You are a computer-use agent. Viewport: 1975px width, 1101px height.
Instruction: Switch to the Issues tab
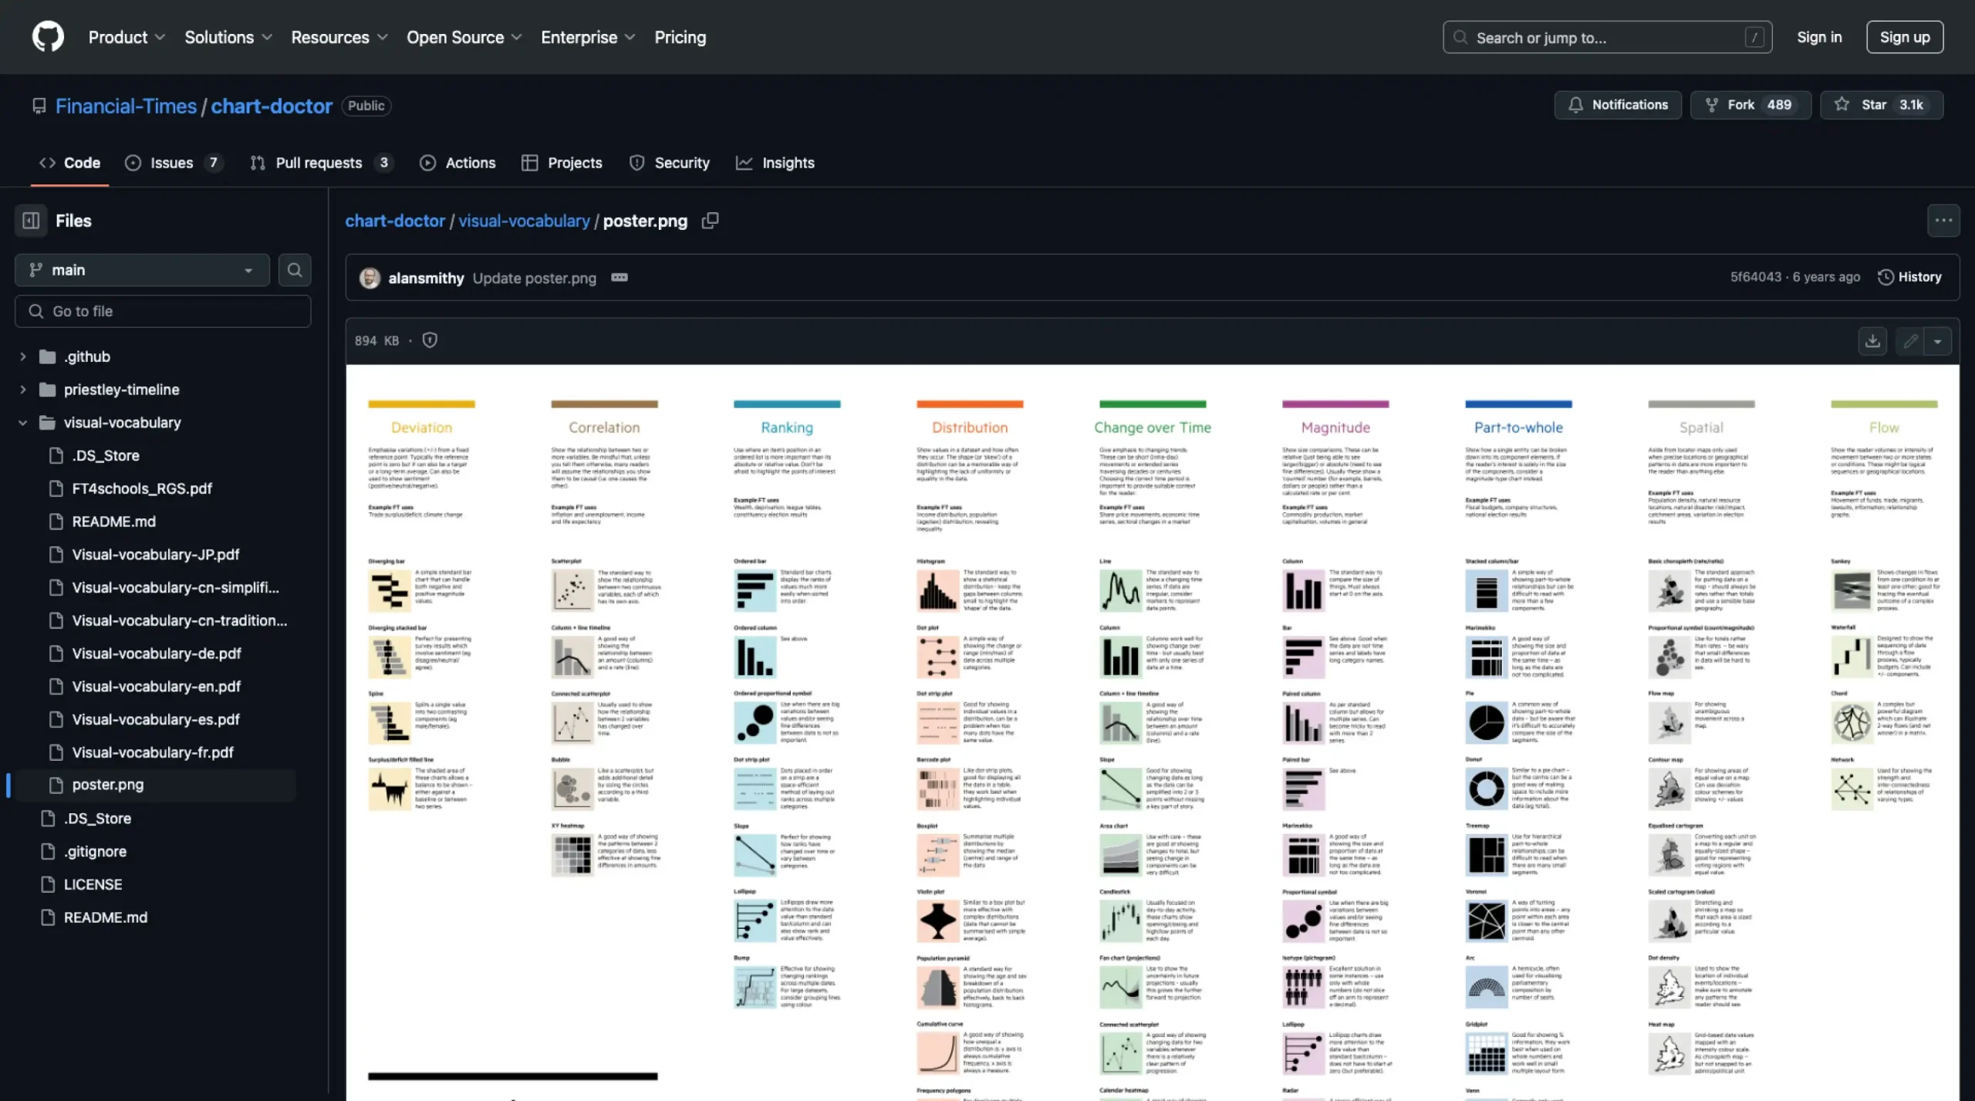pyautogui.click(x=174, y=163)
